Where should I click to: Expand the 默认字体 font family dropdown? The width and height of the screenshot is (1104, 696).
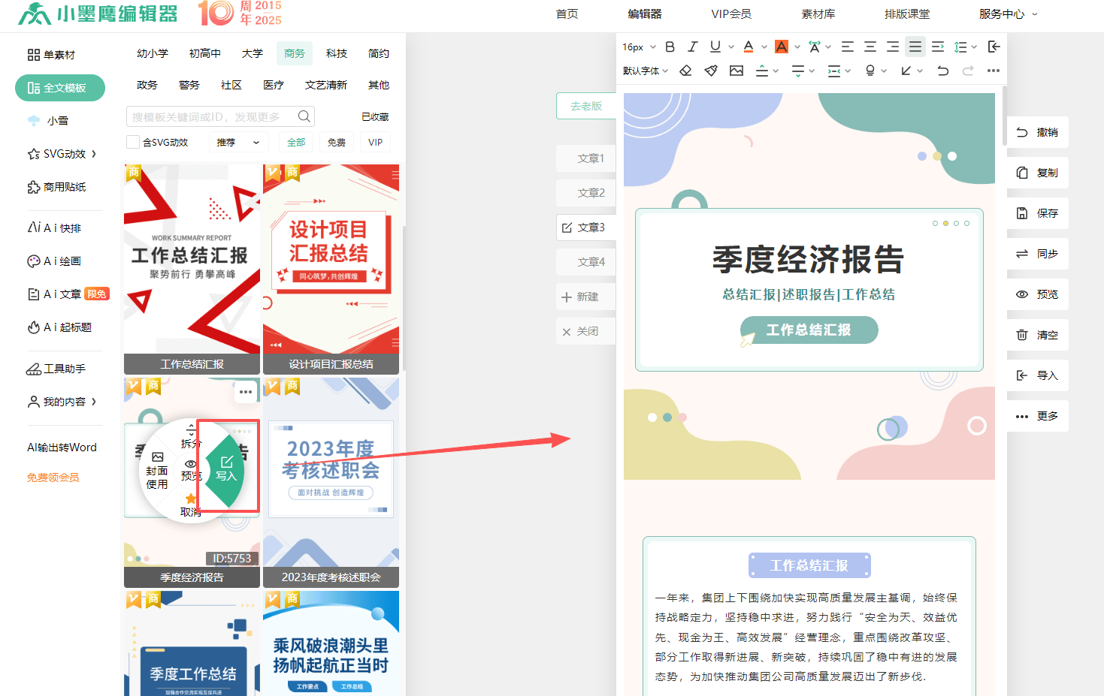pos(645,71)
